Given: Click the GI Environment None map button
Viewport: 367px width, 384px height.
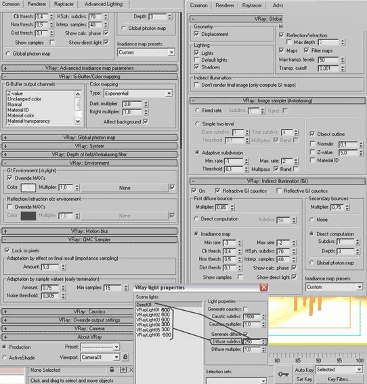Looking at the screenshot, I should (125, 188).
